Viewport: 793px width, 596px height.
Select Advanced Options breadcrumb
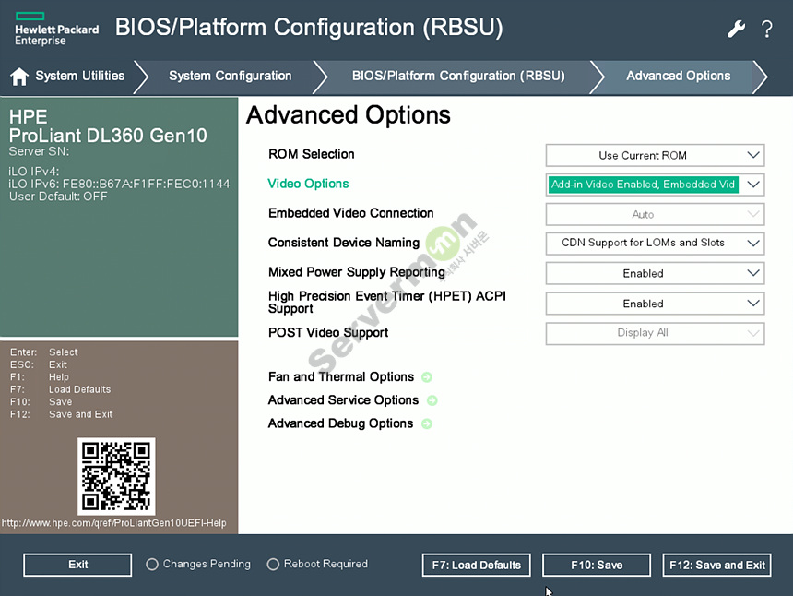tap(678, 76)
